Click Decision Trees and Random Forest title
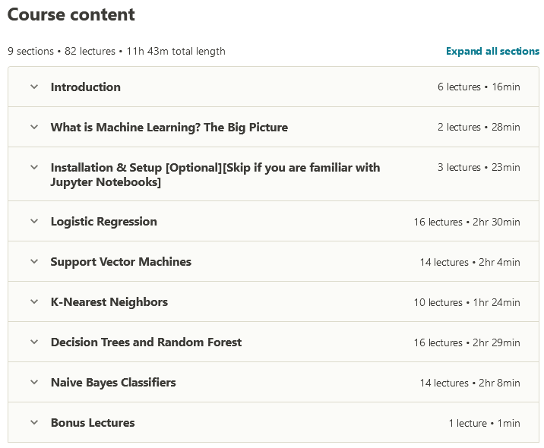Screen dimensions: 544x448 click(146, 342)
